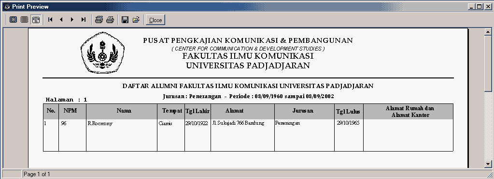Click the 'Page 1 of 1' status bar text
Image resolution: width=494 pixels, height=179 pixels.
tap(37, 174)
